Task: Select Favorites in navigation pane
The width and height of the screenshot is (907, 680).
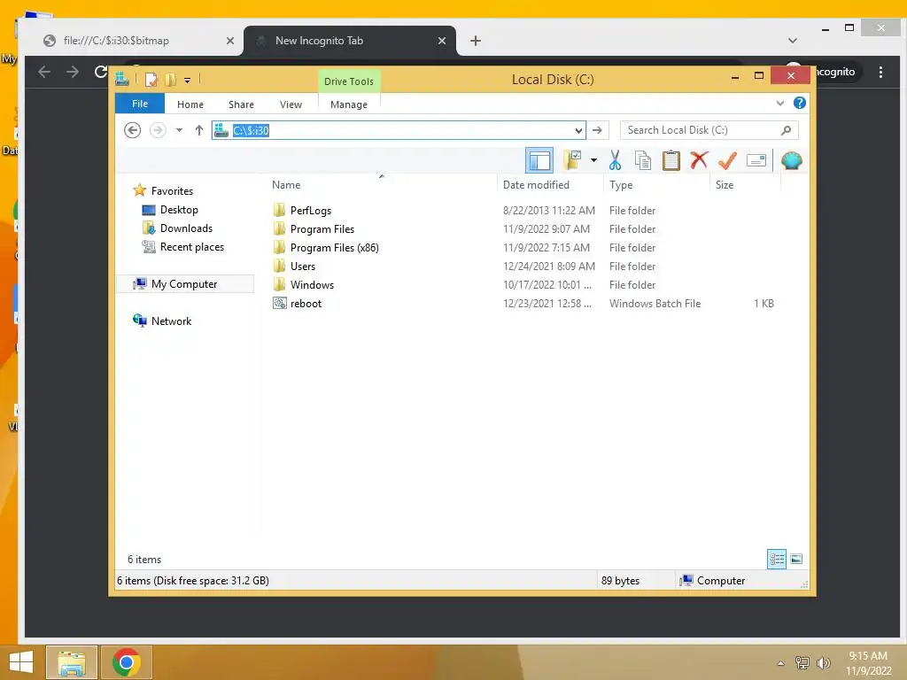Action: [x=172, y=191]
